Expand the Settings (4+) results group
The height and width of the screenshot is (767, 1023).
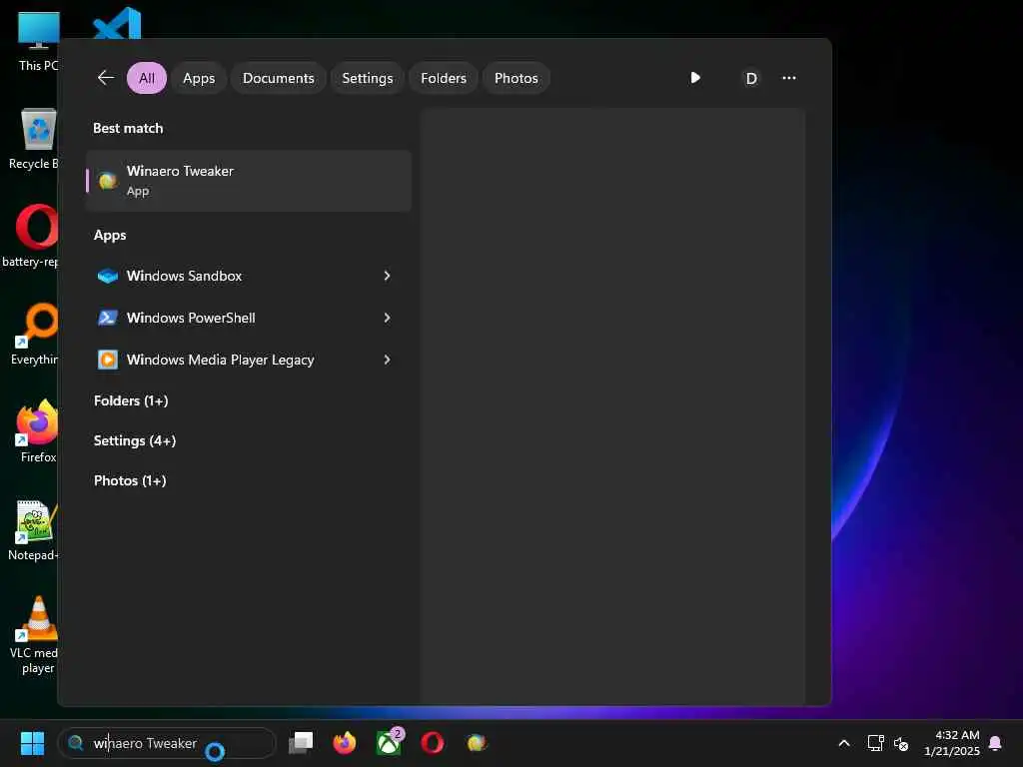coord(135,440)
